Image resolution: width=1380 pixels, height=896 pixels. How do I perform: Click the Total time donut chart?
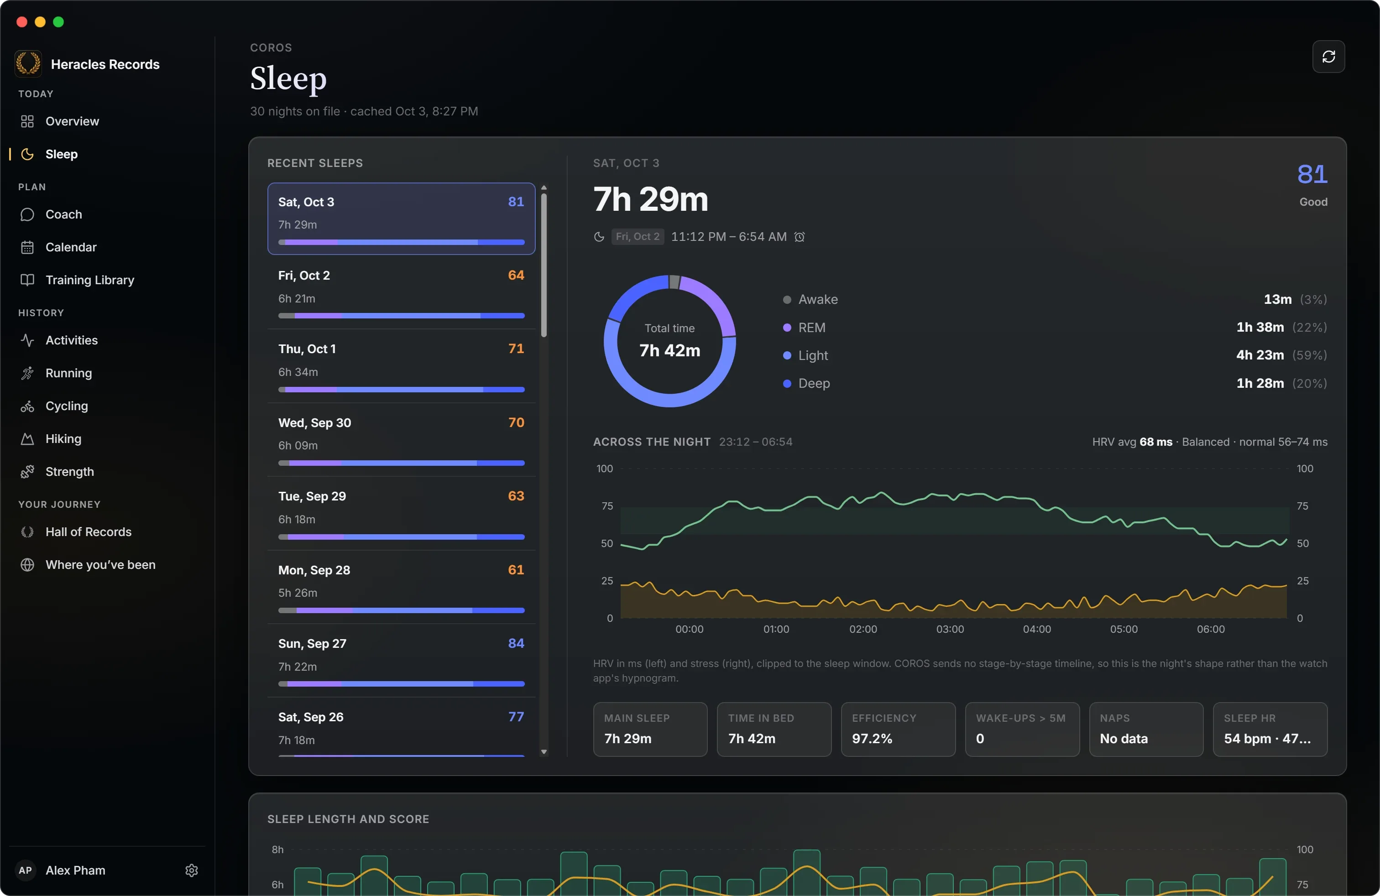pos(670,341)
